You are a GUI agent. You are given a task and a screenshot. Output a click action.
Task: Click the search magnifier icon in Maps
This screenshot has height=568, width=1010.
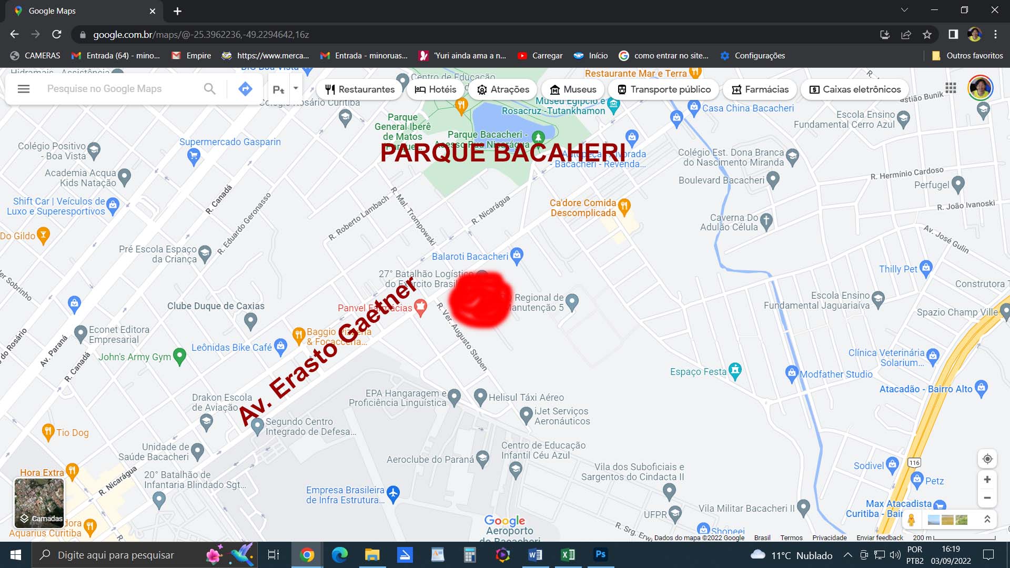tap(209, 89)
